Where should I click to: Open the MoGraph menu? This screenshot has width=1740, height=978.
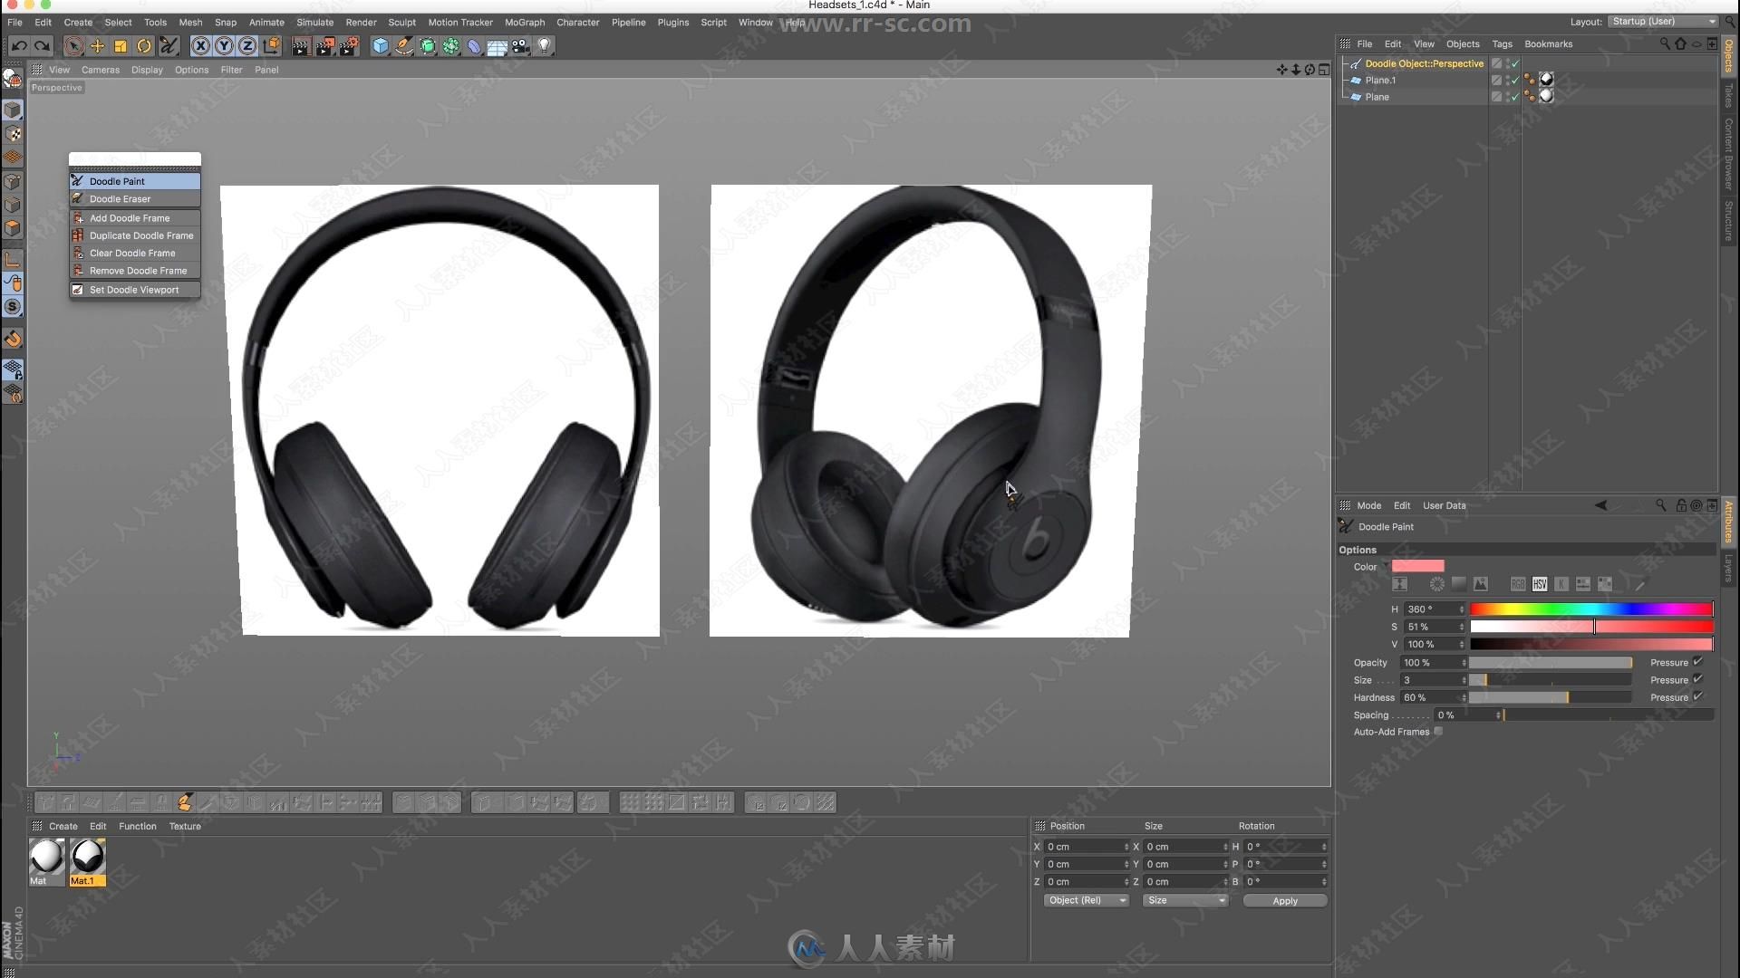(525, 22)
